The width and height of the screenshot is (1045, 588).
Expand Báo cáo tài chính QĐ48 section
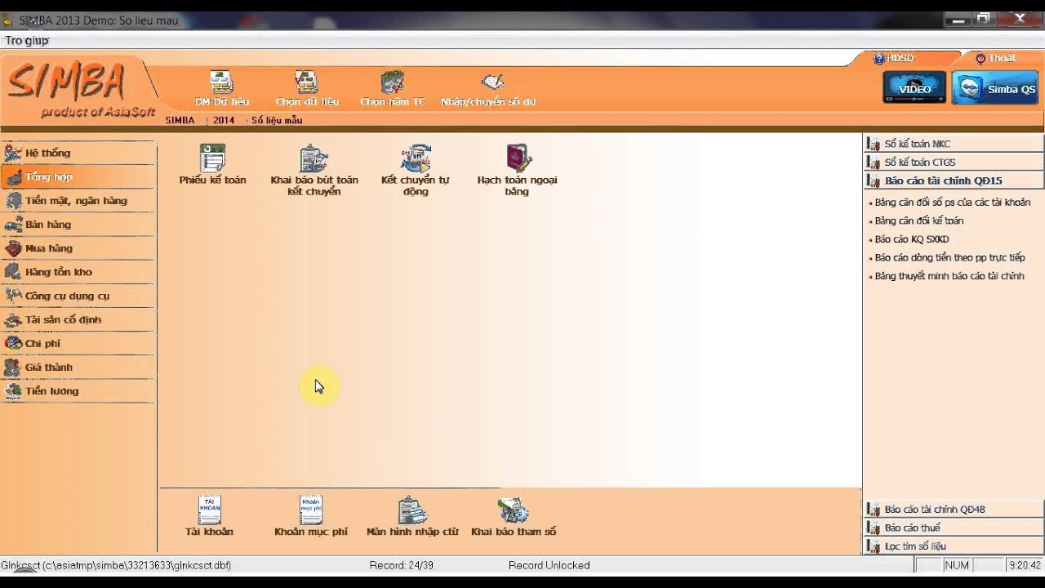954,510
